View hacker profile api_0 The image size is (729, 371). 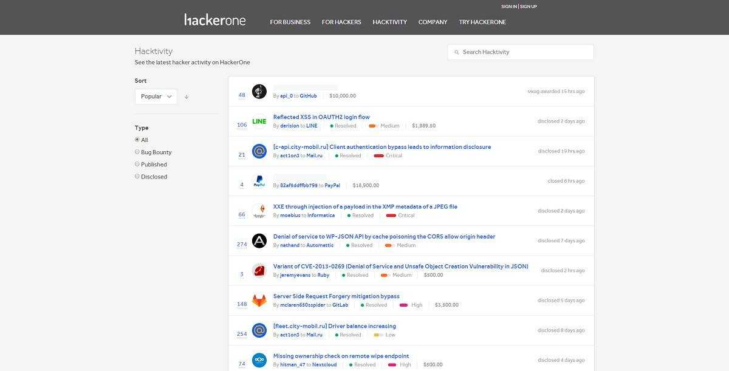(286, 96)
